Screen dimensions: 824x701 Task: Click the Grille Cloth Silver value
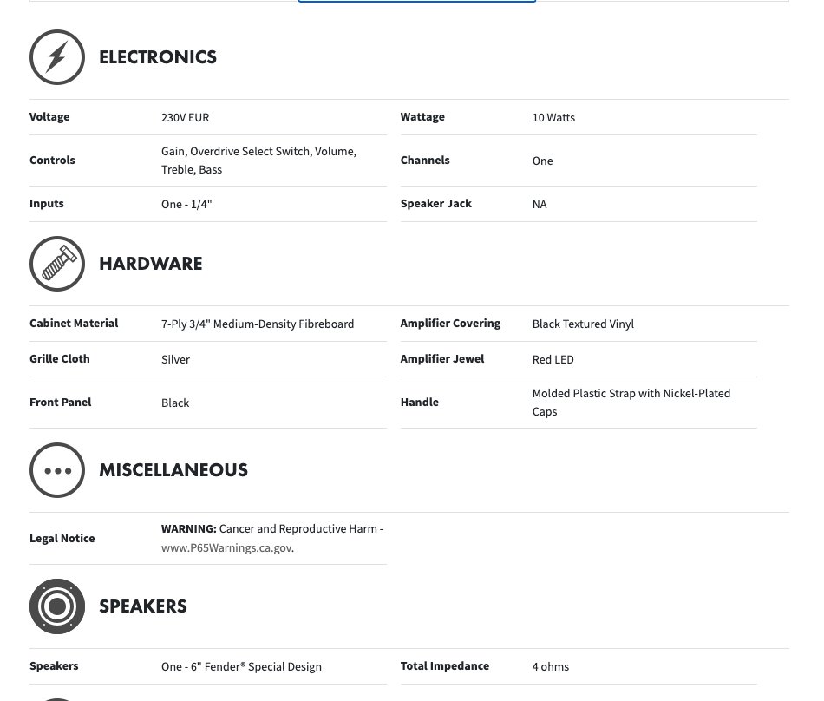point(175,359)
